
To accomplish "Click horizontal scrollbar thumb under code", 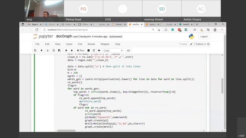I will tap(66, 130).
